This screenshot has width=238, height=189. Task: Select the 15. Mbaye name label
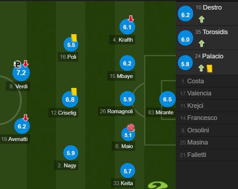pyautogui.click(x=121, y=76)
